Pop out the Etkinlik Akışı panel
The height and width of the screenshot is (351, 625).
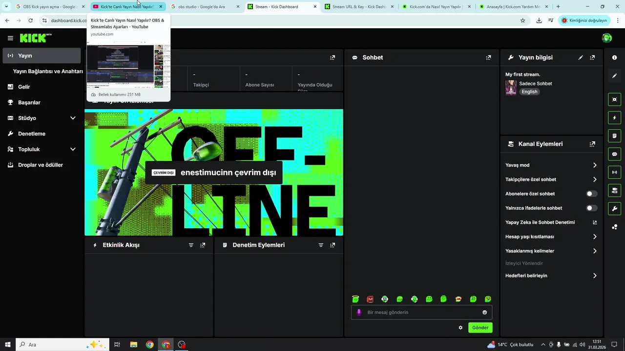point(203,245)
